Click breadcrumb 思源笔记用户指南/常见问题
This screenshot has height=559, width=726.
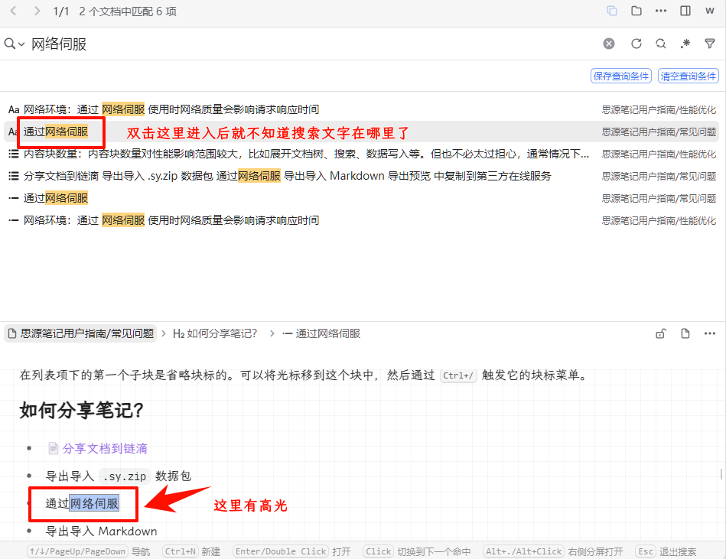80,333
